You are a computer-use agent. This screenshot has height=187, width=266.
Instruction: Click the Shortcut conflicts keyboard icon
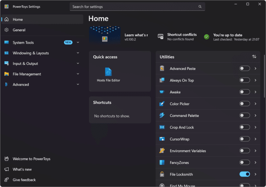pos(160,37)
